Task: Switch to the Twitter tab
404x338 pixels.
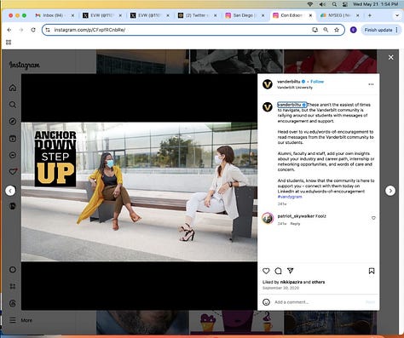Action: click(196, 15)
